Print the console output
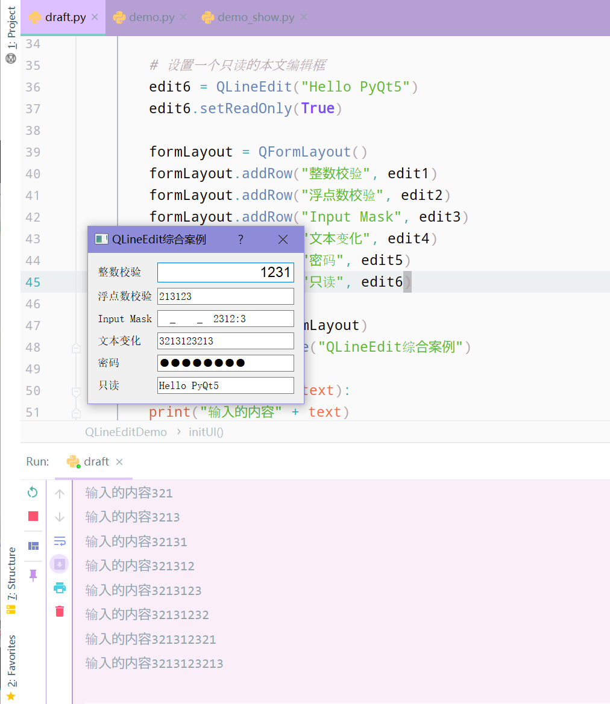The image size is (610, 704). coord(58,588)
